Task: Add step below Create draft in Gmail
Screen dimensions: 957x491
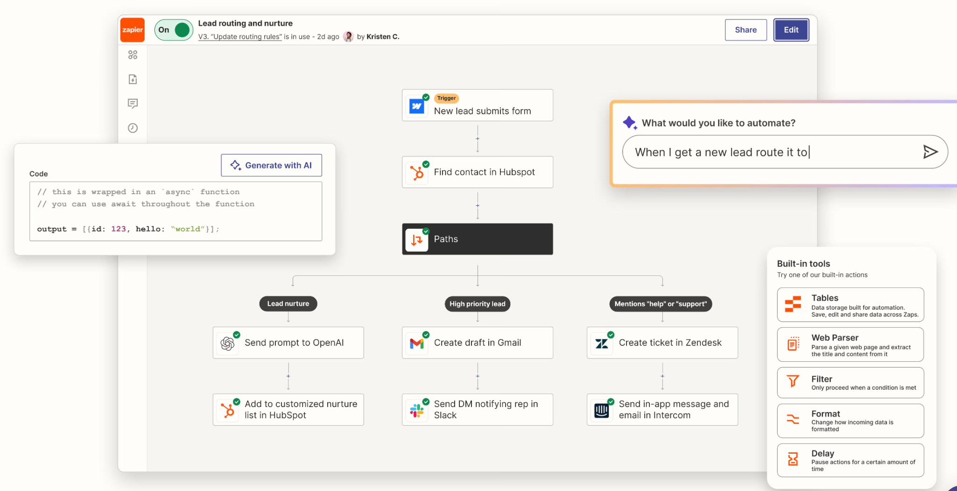Action: 478,376
